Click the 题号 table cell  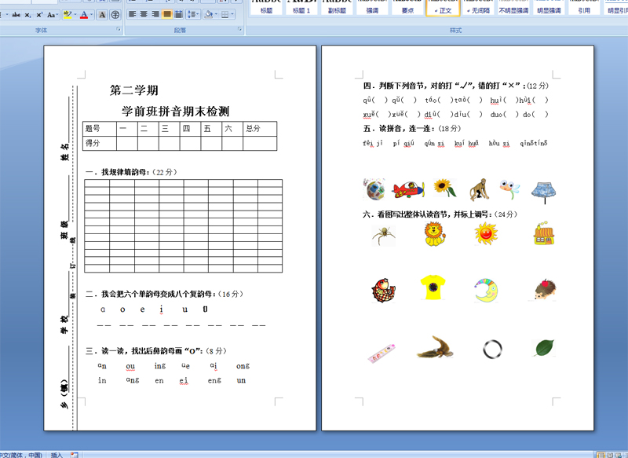pos(100,129)
